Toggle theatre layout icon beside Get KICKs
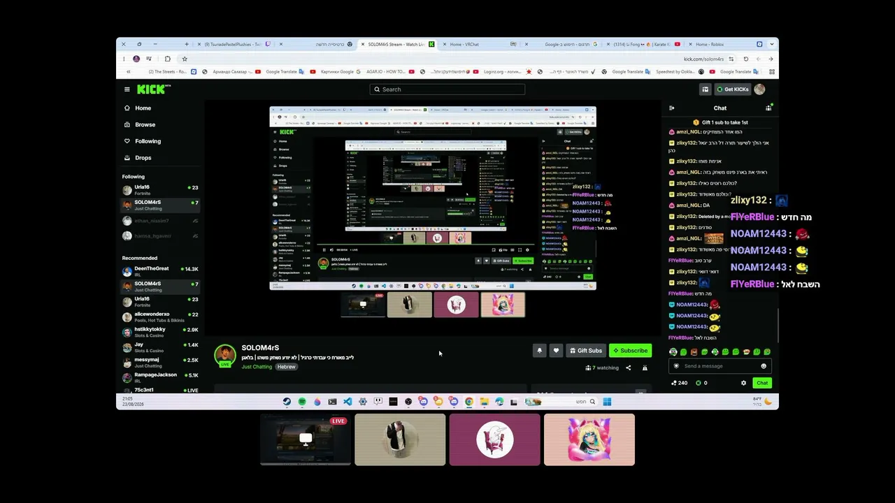The image size is (895, 503). (705, 89)
